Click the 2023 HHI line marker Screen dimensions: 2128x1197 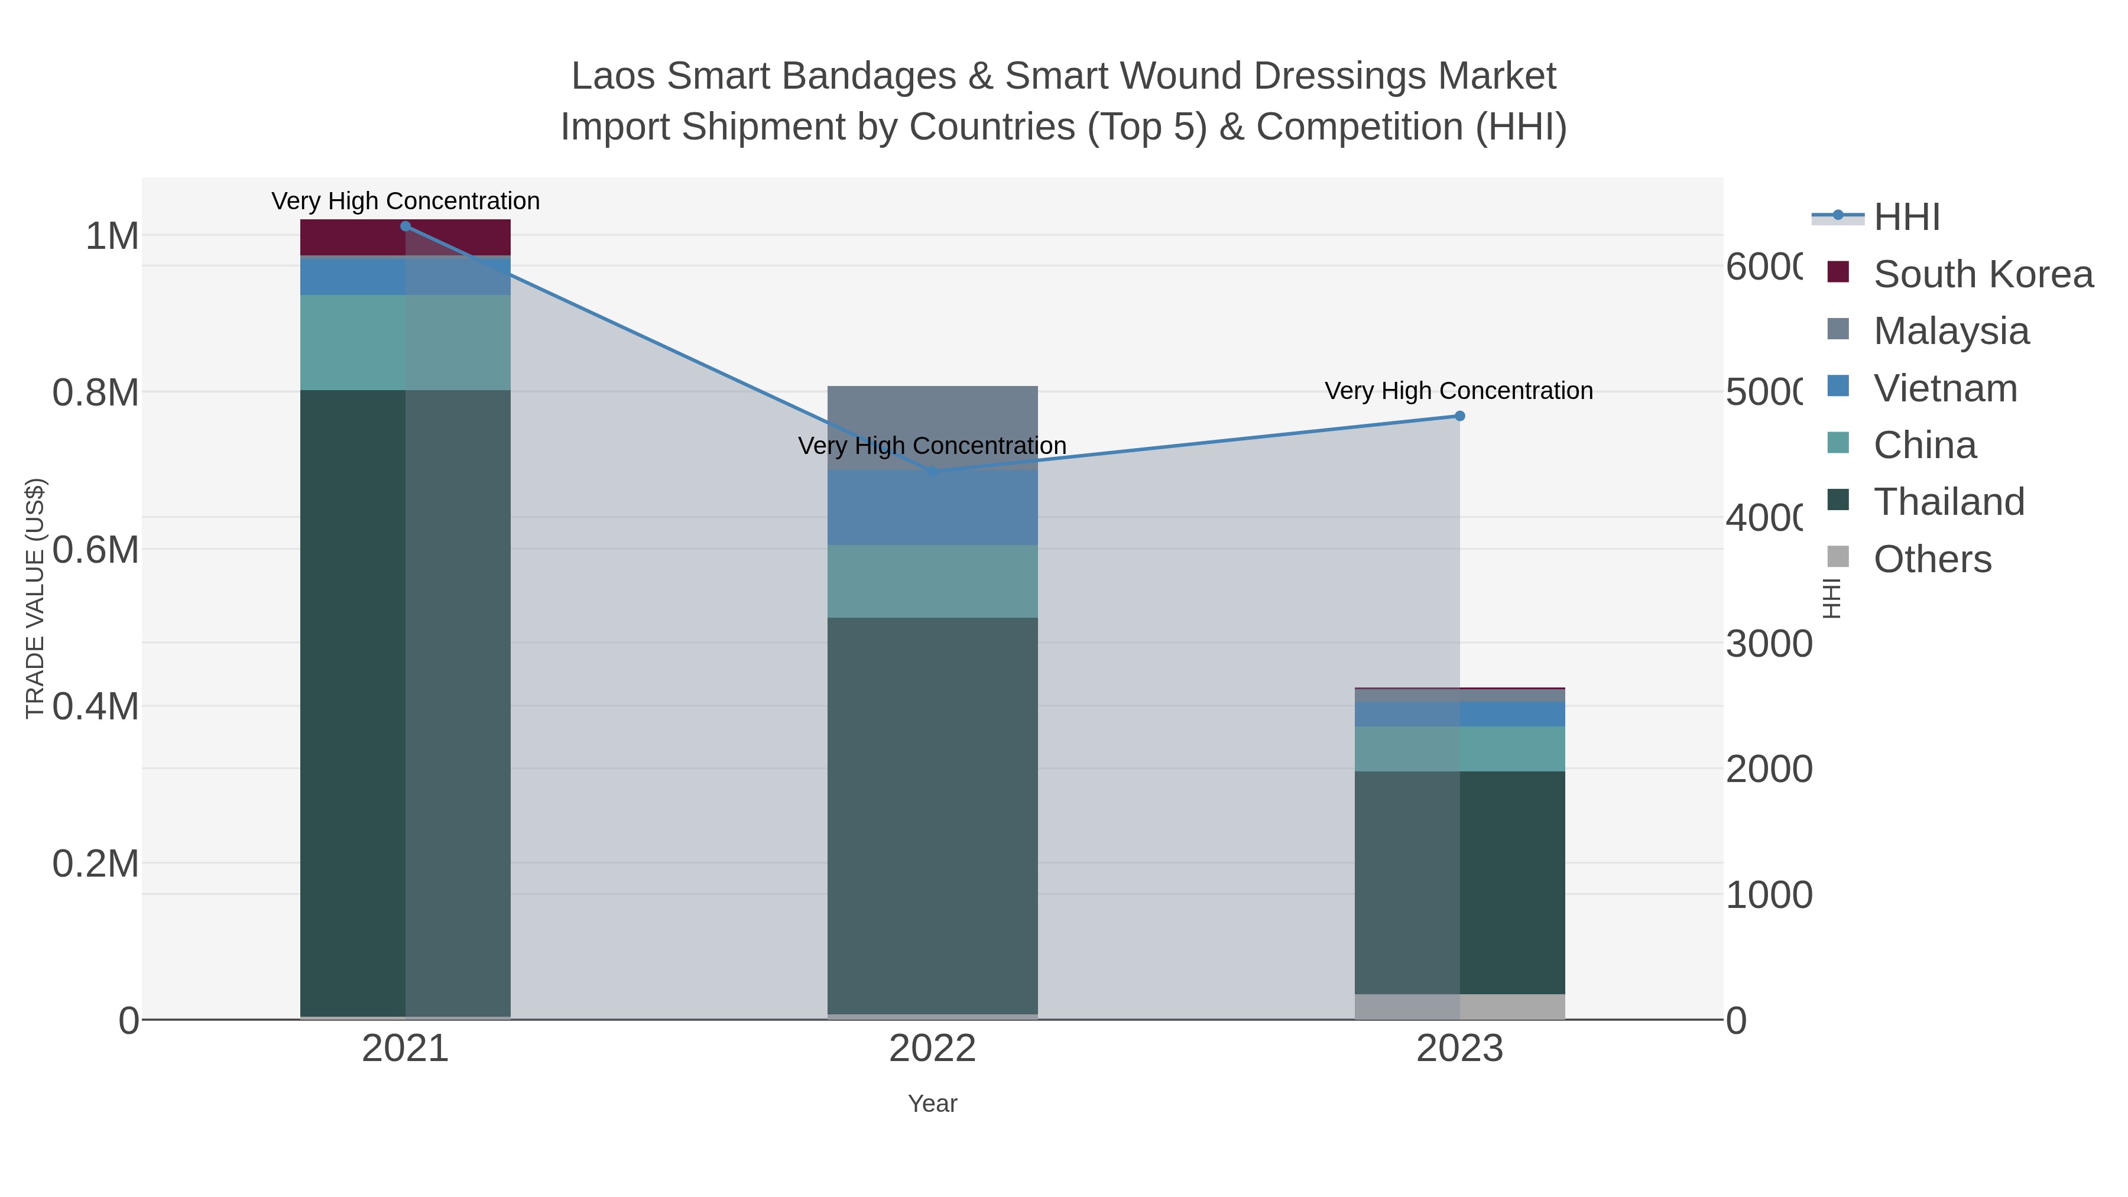click(1459, 416)
